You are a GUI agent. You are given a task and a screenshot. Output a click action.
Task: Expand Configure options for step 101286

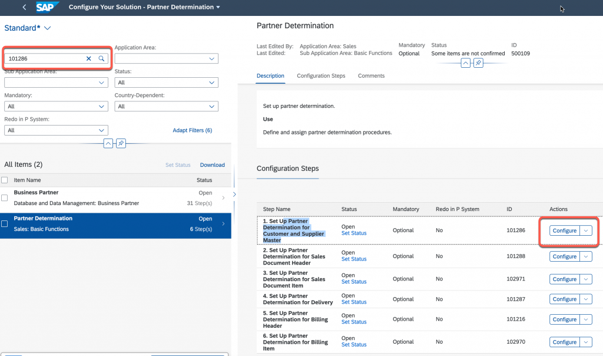point(586,230)
